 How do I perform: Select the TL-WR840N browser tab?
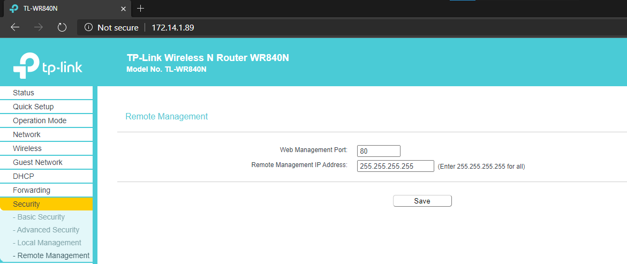pyautogui.click(x=66, y=9)
